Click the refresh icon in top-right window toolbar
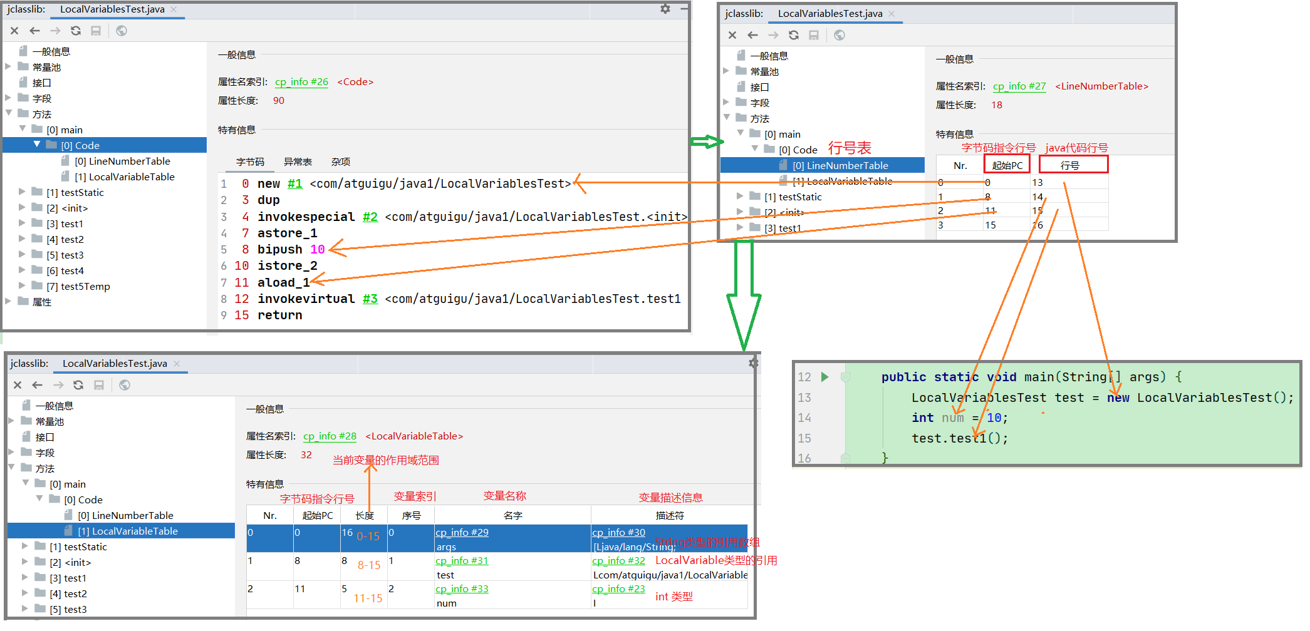The width and height of the screenshot is (1310, 631). (x=794, y=35)
